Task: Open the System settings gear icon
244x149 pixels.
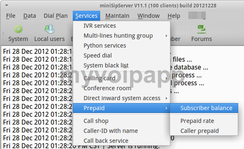Action: [x=18, y=29]
